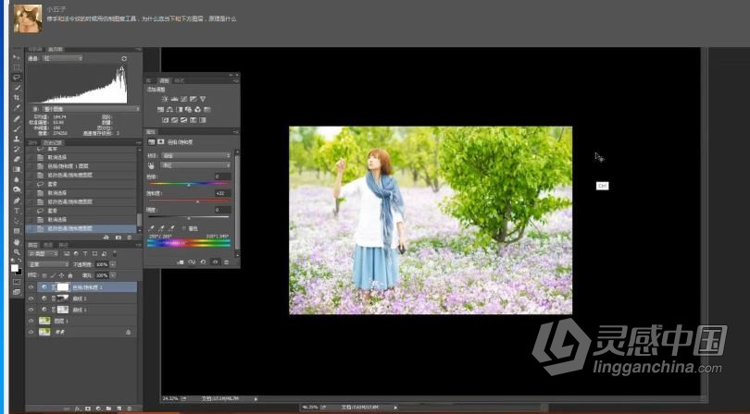Select the Brush tool
This screenshot has width=750, height=414.
[x=17, y=129]
